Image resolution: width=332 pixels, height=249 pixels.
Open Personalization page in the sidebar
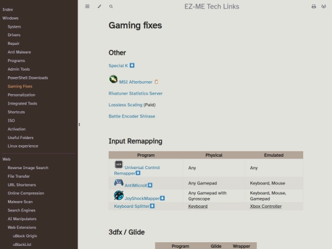(x=22, y=95)
